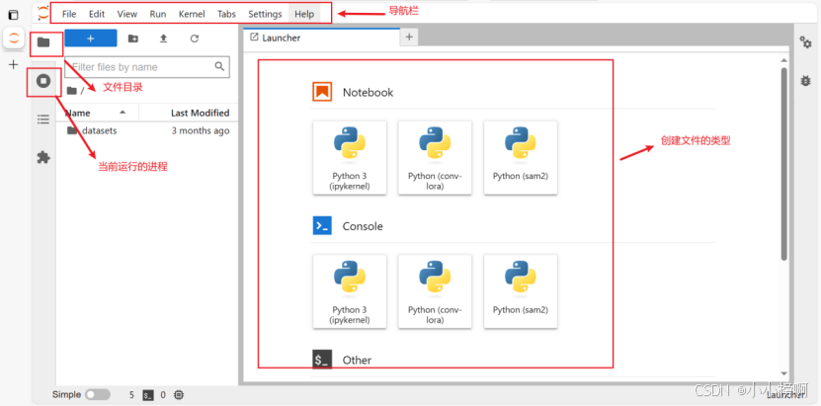
Task: Refresh the file browser list
Action: pyautogui.click(x=195, y=39)
